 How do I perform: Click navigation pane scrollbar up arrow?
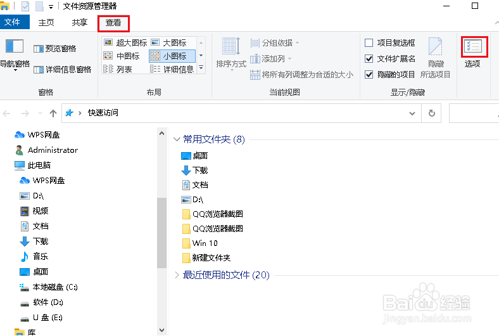pos(161,133)
